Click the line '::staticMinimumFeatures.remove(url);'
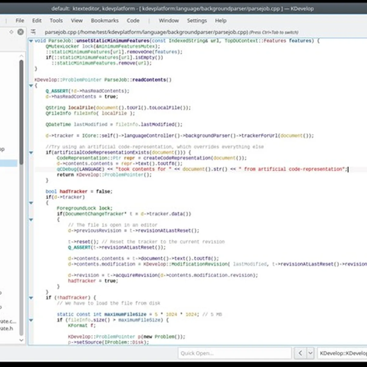The height and width of the screenshot is (367, 367). click(x=102, y=63)
